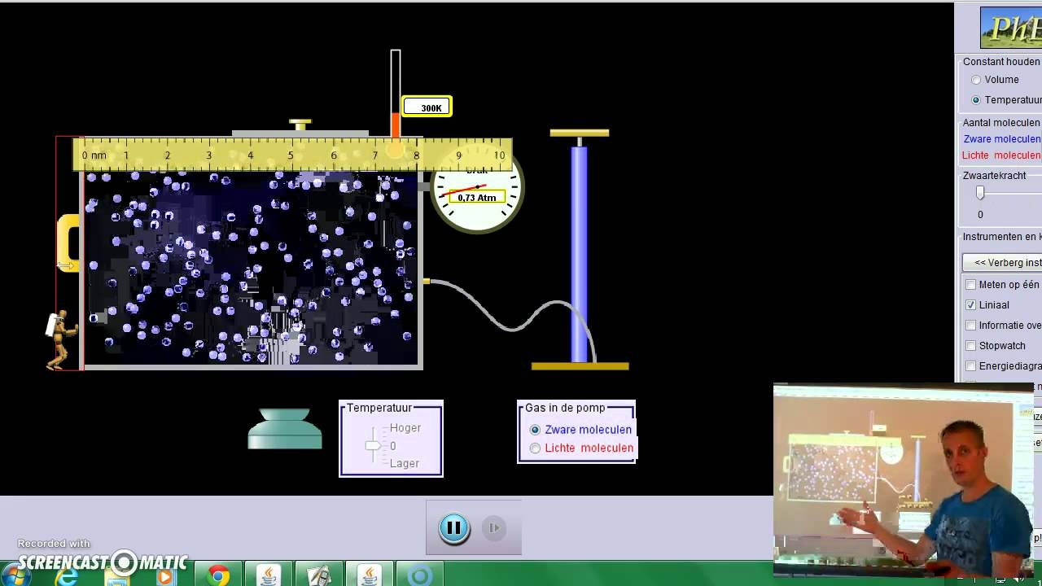The image size is (1042, 586).
Task: Click the Temperatuur Hoger/Lager slider thumb
Action: click(373, 446)
